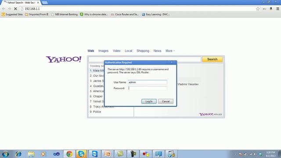This screenshot has height=158, width=281.
Task: Open Cisco Router bookmark
Action: 125,14
